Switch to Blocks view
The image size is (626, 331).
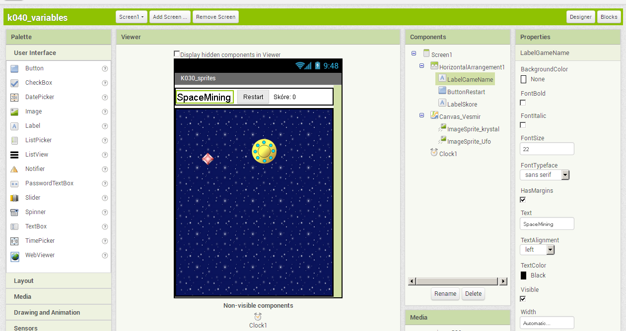(x=609, y=17)
